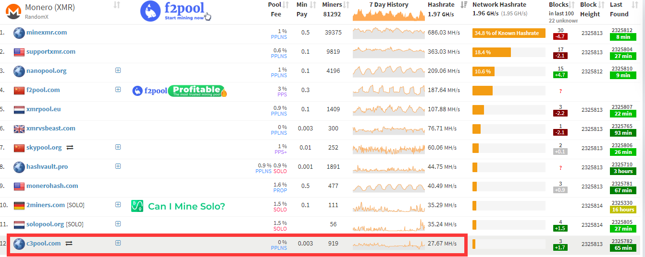Open the hashvault.pro pool link
Screen dimensions: 645x257
pyautogui.click(x=47, y=167)
